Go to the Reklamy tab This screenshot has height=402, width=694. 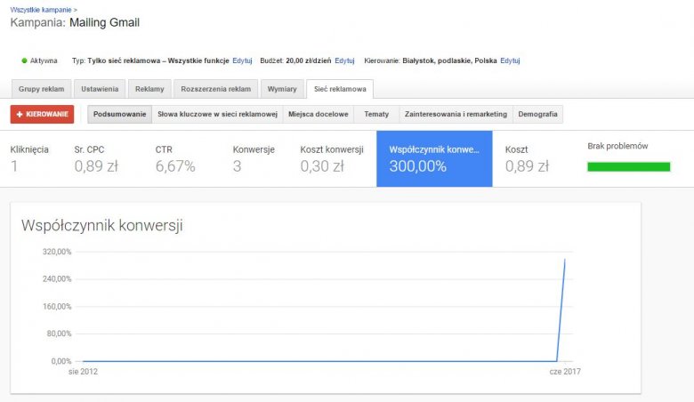tap(149, 89)
